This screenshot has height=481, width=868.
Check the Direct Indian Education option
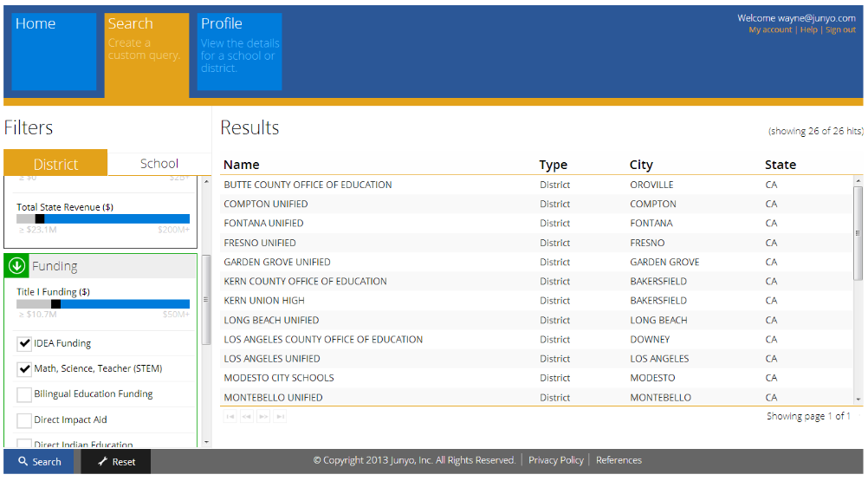(x=23, y=443)
